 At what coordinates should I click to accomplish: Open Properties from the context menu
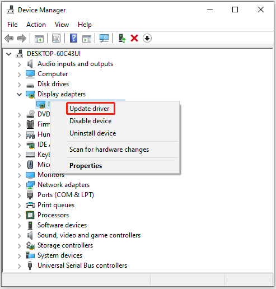tap(86, 166)
